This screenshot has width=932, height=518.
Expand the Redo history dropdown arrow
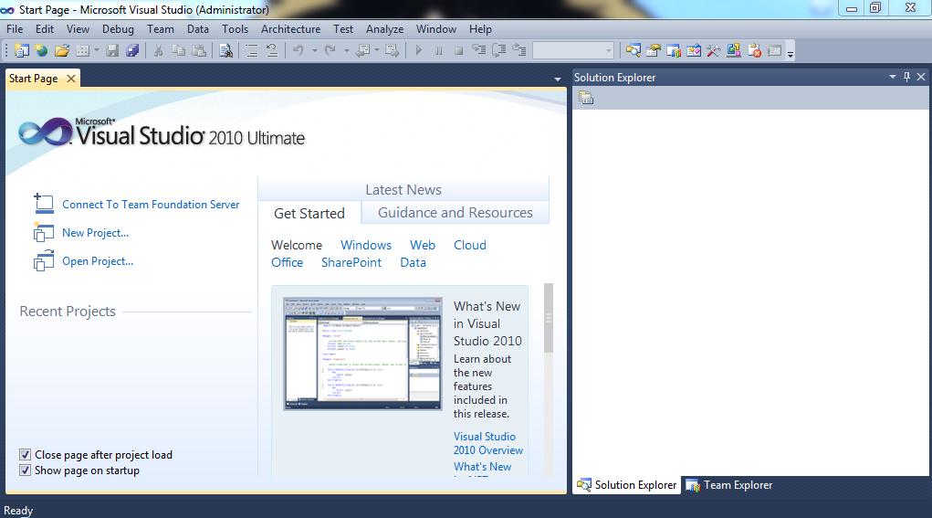347,50
